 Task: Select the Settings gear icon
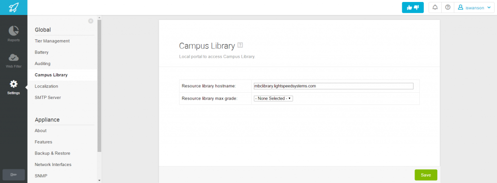pyautogui.click(x=14, y=84)
